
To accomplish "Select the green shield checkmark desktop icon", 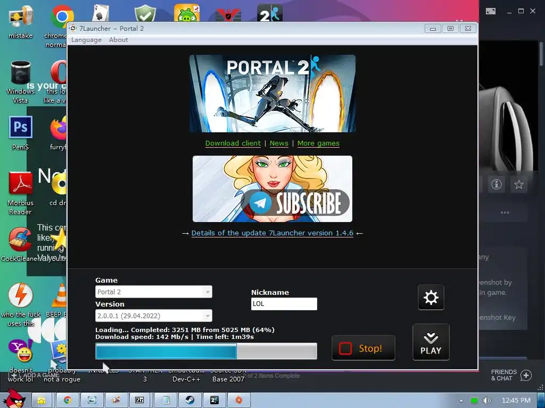I will point(145,13).
